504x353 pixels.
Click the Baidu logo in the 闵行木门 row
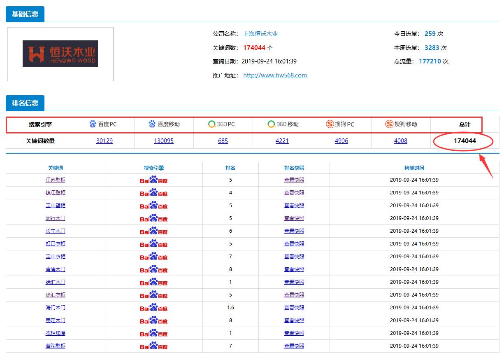pyautogui.click(x=154, y=218)
